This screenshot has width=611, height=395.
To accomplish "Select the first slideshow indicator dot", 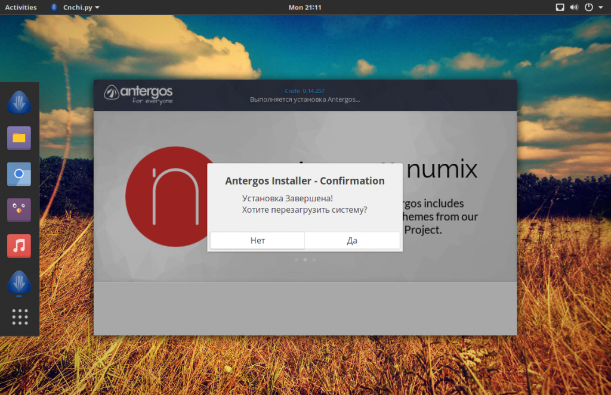I will pos(296,260).
